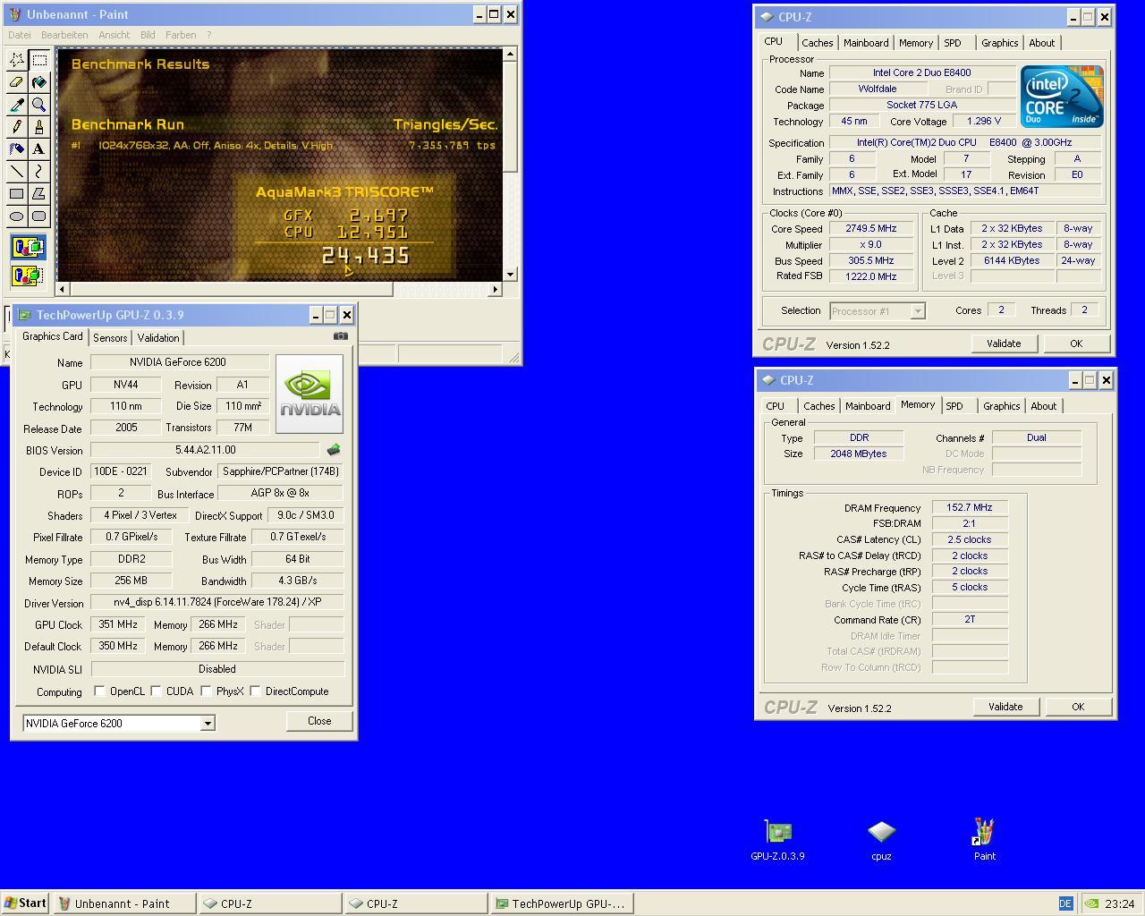Image resolution: width=1145 pixels, height=916 pixels.
Task: Open the GPU-Z.0.3.9 desktop icon
Action: point(777,840)
